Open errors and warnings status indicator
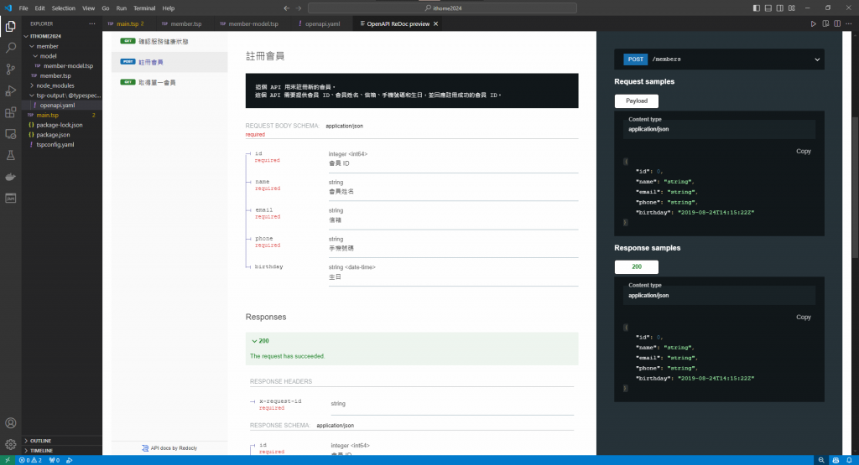The height and width of the screenshot is (465, 859). click(30, 460)
